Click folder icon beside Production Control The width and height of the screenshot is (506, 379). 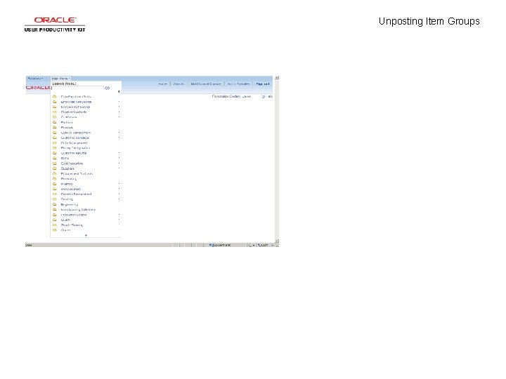[55, 215]
